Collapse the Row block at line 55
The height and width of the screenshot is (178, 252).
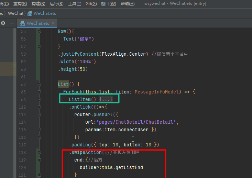click(x=39, y=31)
